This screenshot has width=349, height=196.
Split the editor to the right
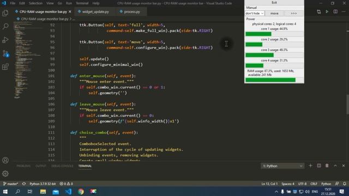[x=335, y=11]
